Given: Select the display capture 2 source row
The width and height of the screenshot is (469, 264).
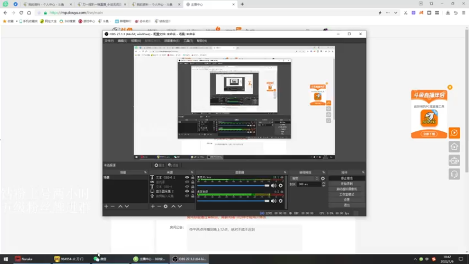Looking at the screenshot, I should pos(172,191).
